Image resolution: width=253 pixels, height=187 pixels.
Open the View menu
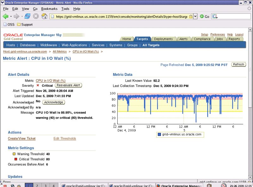(x=26, y=9)
